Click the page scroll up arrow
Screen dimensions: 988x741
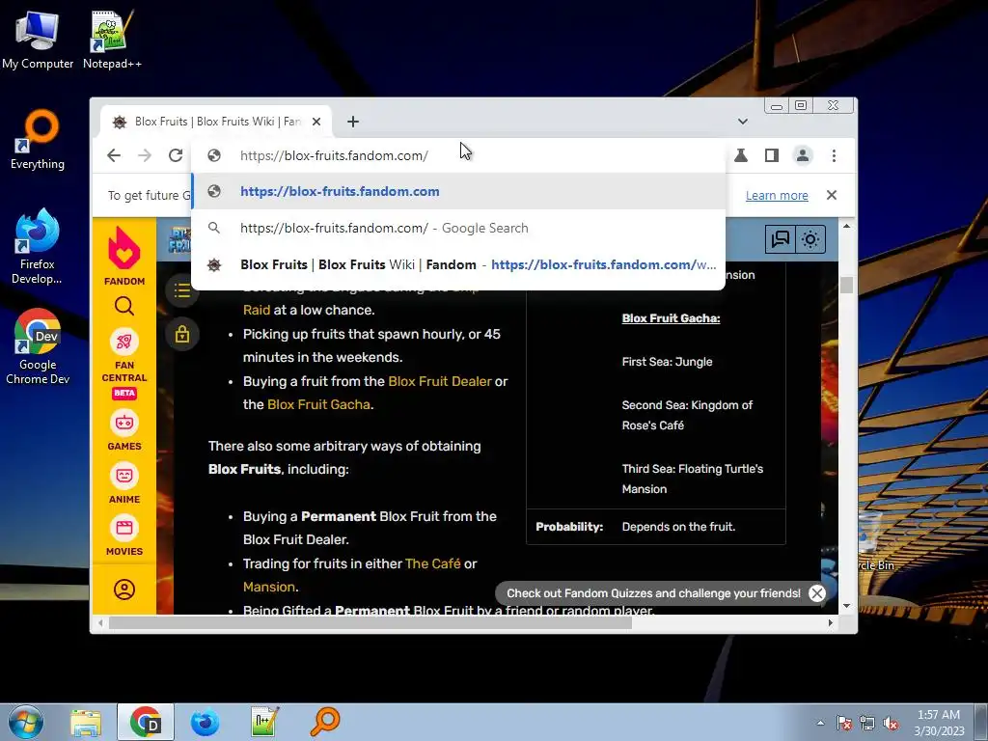tap(846, 226)
